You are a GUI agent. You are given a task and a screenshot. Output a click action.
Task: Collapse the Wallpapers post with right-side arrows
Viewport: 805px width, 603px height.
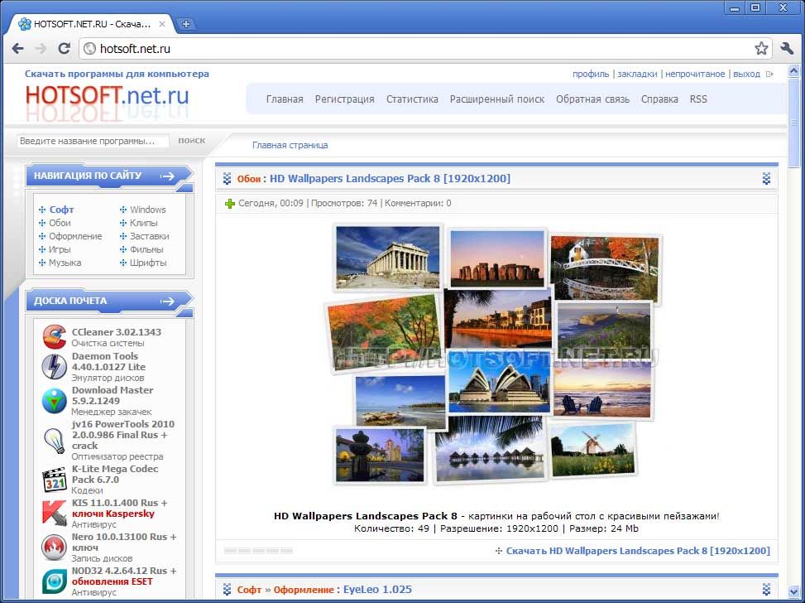click(766, 178)
